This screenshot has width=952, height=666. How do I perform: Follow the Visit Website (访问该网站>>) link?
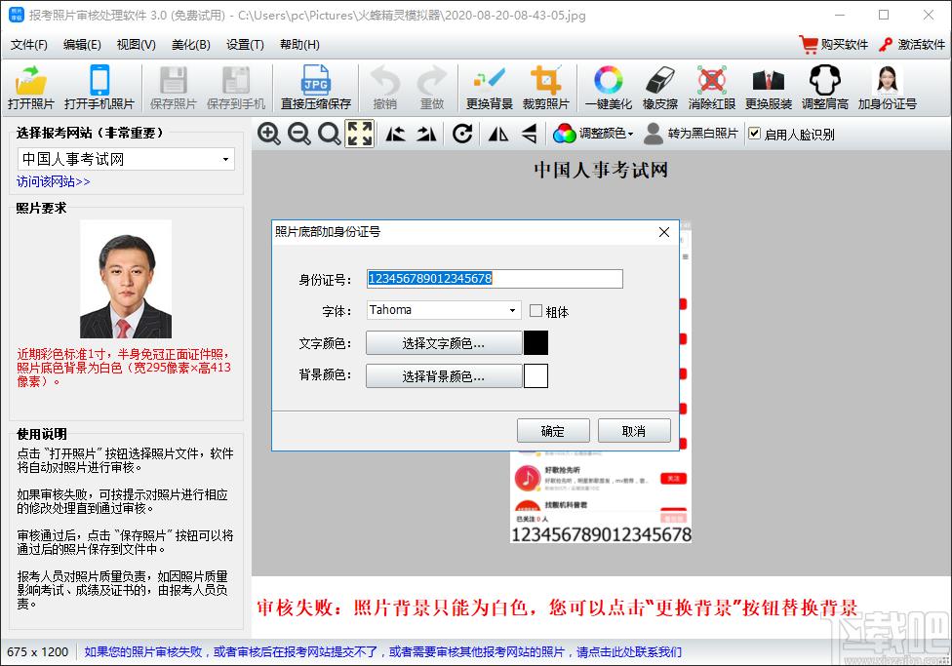pos(54,181)
